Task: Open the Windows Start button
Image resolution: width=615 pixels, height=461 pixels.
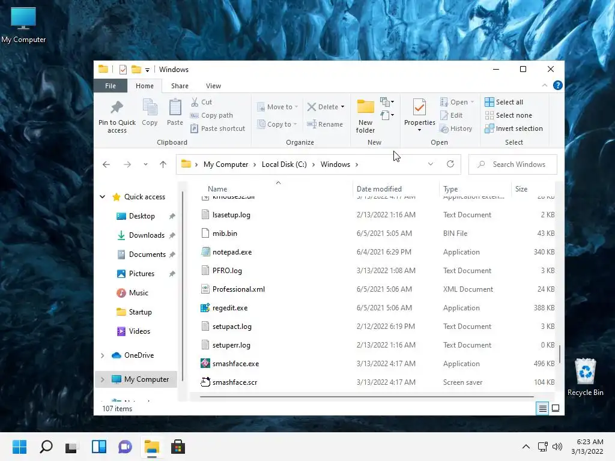Action: click(x=19, y=447)
